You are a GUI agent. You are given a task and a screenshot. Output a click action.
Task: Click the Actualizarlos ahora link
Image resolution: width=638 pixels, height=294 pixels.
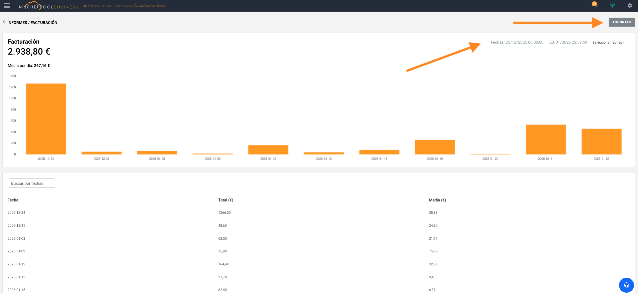150,6
